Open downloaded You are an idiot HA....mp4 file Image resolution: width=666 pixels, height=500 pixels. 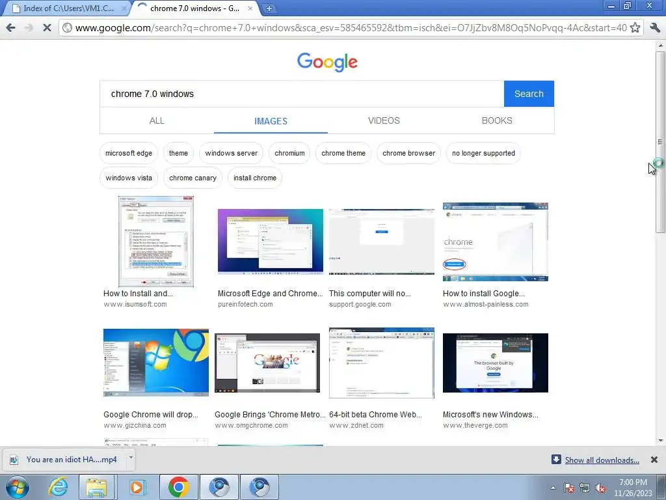pyautogui.click(x=66, y=460)
